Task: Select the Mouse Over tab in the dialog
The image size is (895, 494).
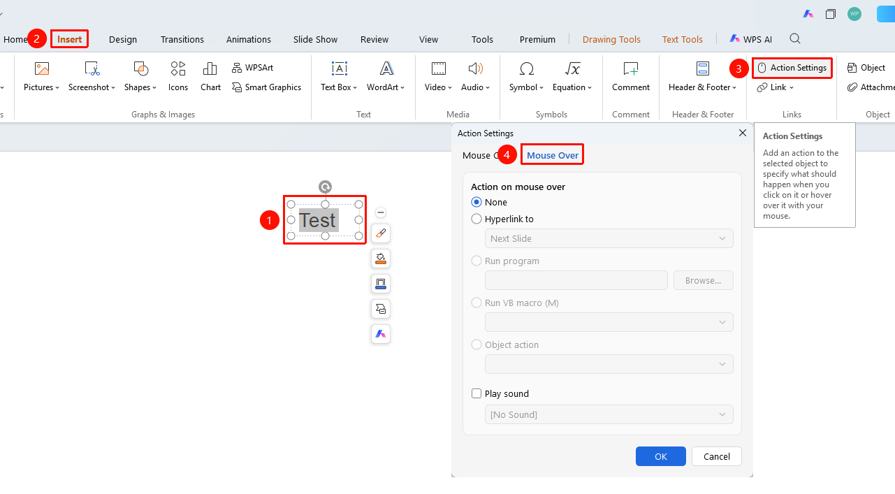Action: point(553,155)
